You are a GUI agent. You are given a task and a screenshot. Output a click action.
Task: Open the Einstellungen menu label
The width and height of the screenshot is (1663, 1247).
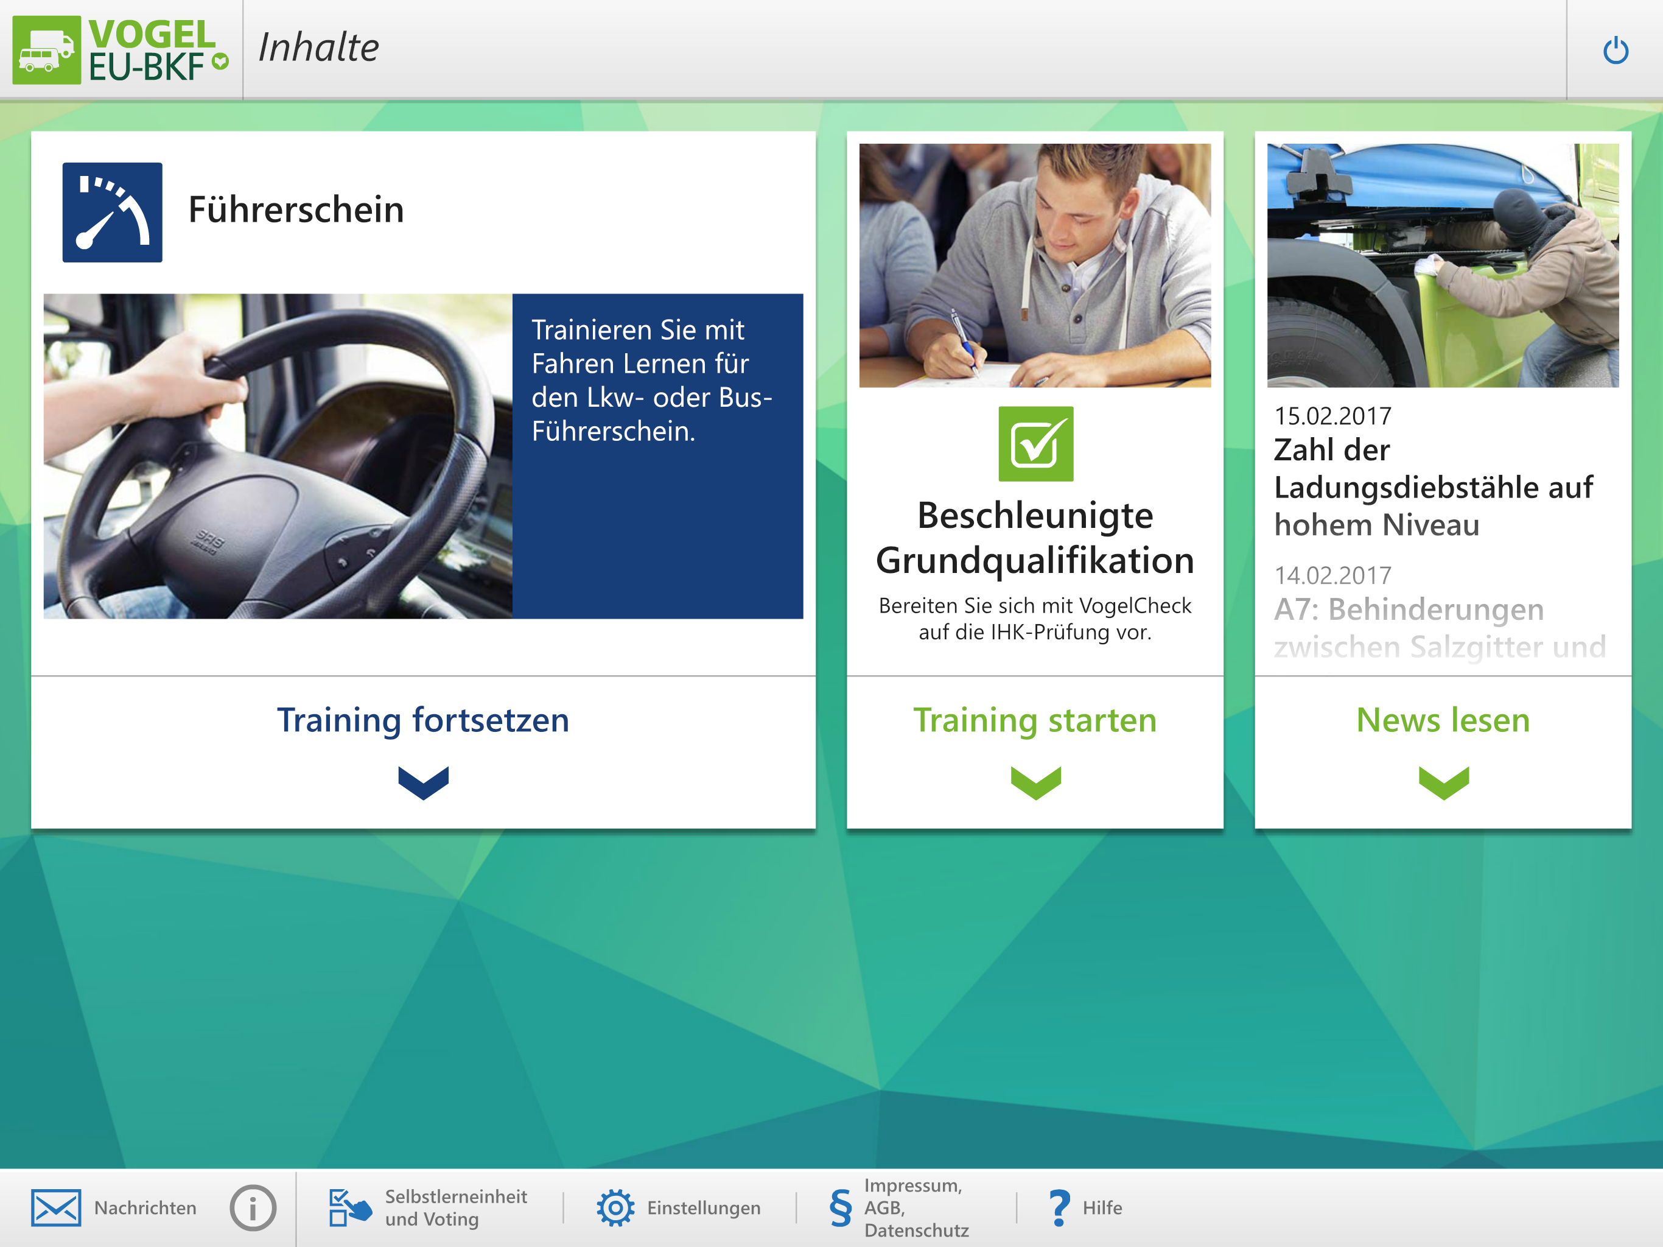(703, 1208)
